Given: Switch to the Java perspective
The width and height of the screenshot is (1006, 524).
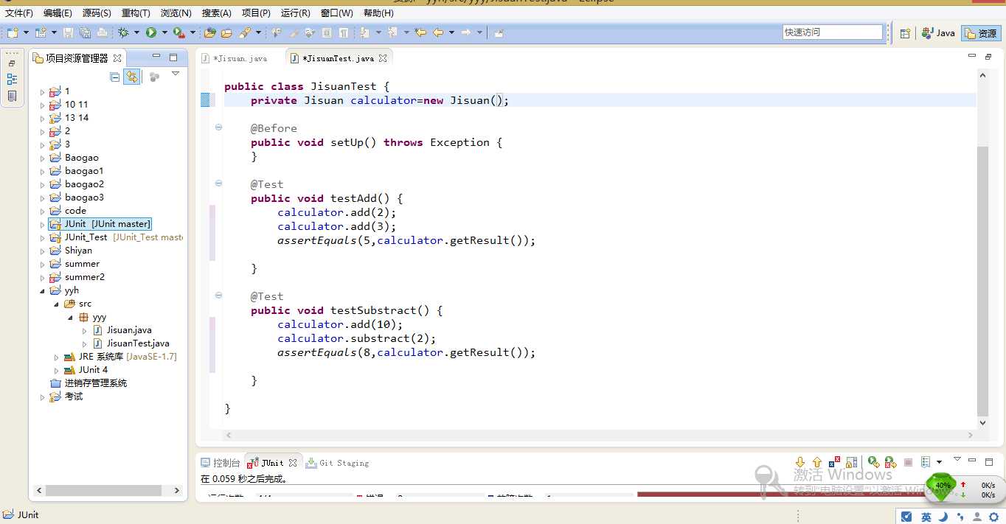Looking at the screenshot, I should 938,32.
